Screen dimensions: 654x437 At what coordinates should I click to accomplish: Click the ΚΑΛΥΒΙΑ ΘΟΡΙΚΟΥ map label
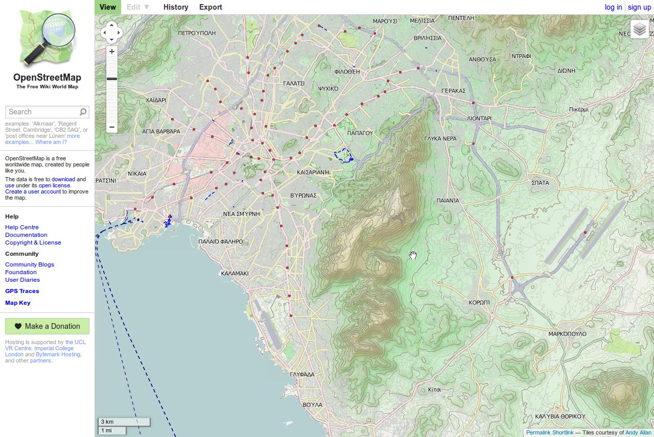pos(560,417)
